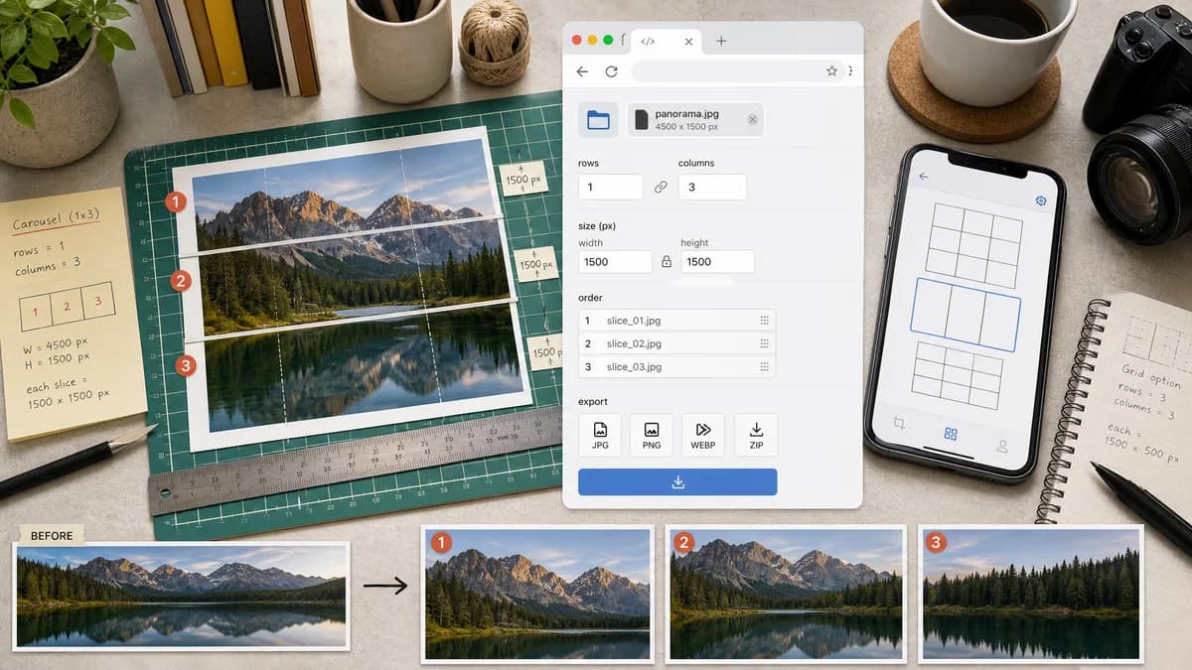Grab the drag handle for slice_01.jpg
The width and height of the screenshot is (1192, 670).
pos(764,321)
